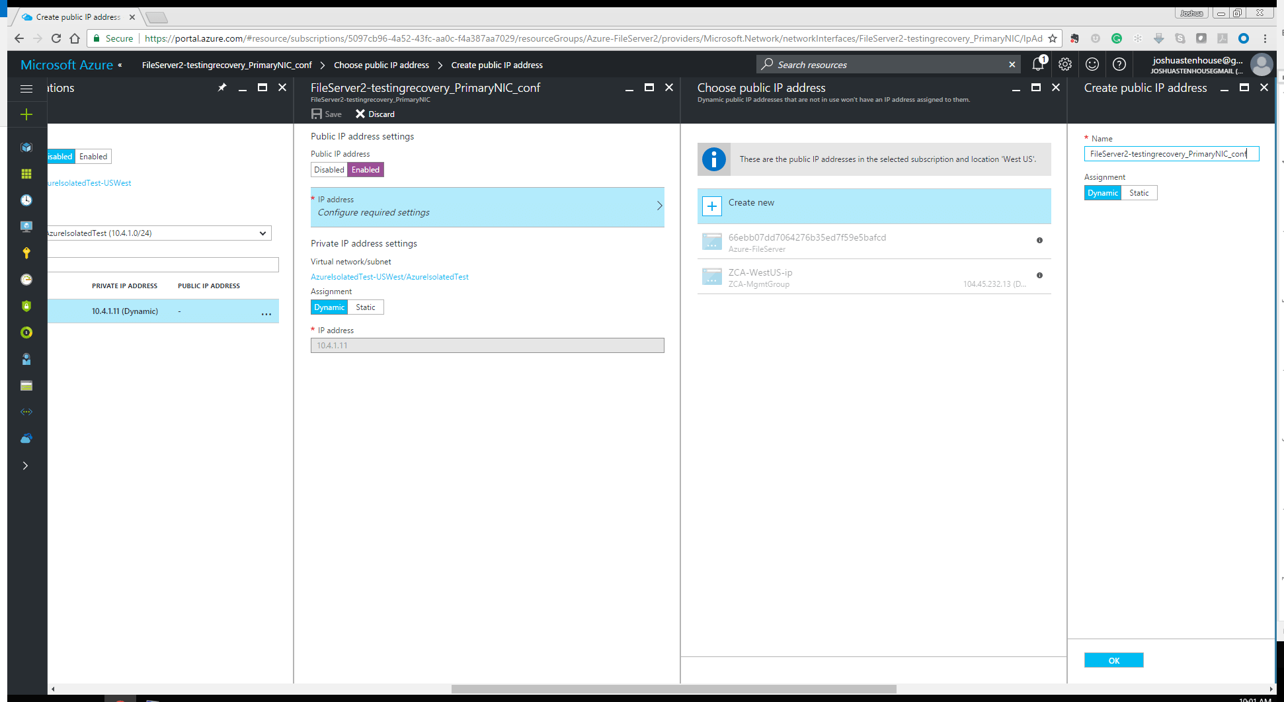The width and height of the screenshot is (1284, 702).
Task: Disable the public IP address
Action: point(329,169)
